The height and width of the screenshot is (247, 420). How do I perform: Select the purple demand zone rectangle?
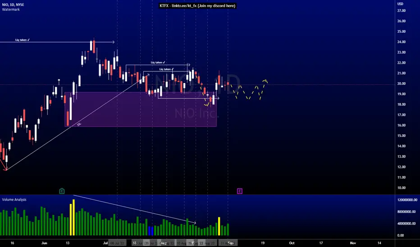tap(141, 109)
